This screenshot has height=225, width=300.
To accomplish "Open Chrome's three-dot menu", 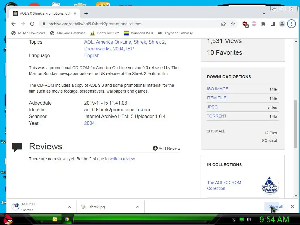I will point(292,24).
